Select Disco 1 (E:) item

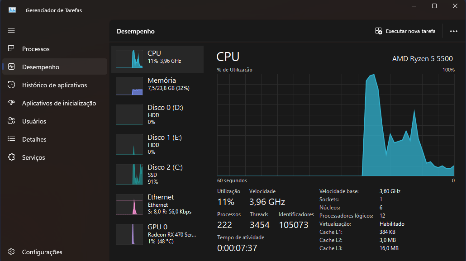click(157, 144)
